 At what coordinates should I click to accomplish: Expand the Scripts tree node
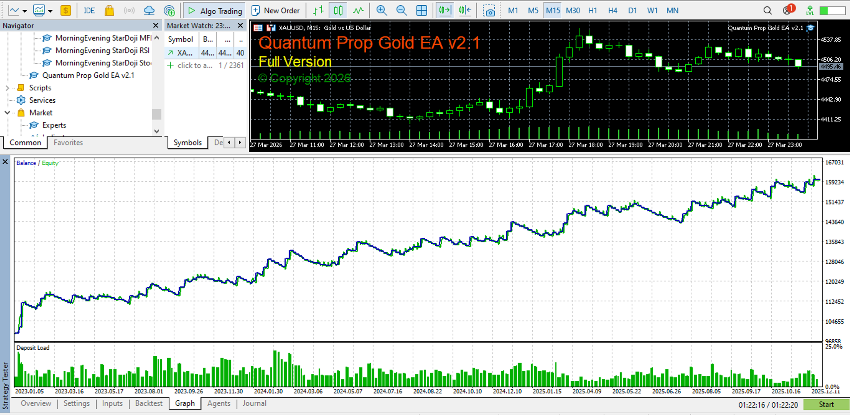click(x=7, y=88)
